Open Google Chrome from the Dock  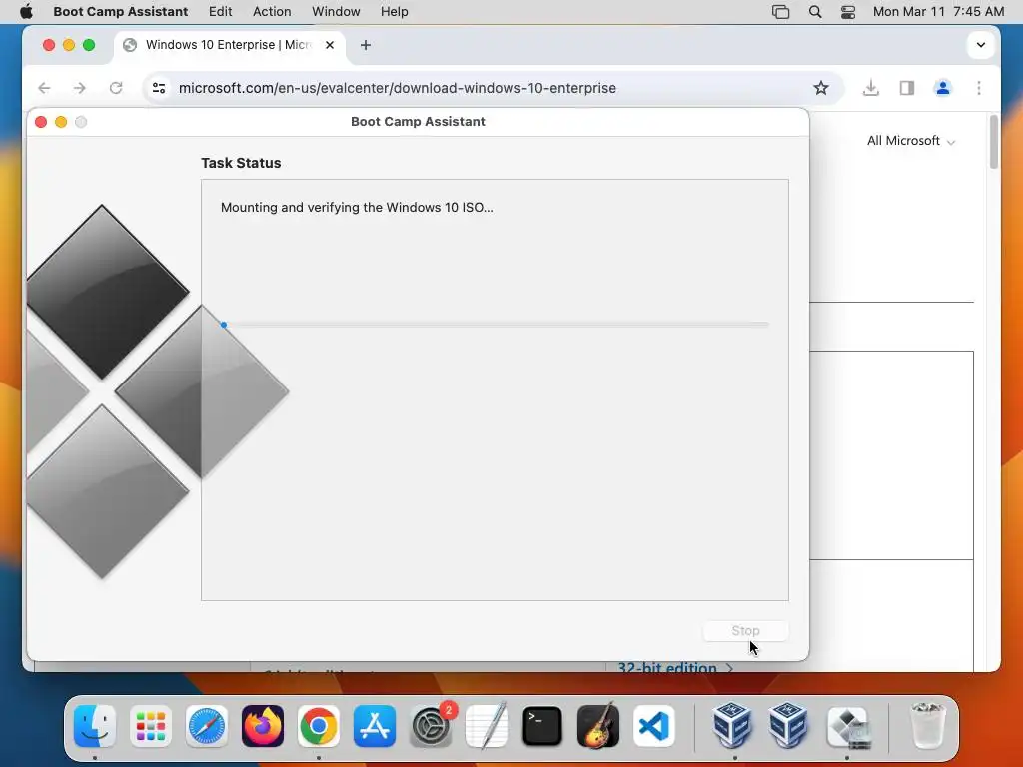click(319, 726)
